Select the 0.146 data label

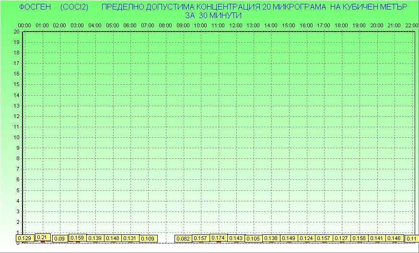394,238
